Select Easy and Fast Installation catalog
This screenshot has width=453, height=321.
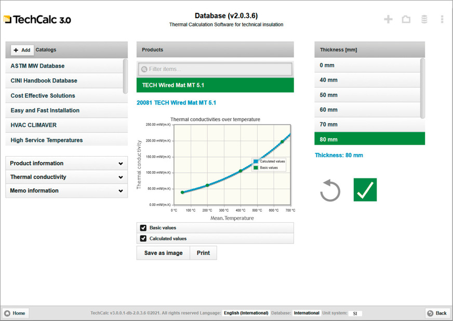pos(66,110)
